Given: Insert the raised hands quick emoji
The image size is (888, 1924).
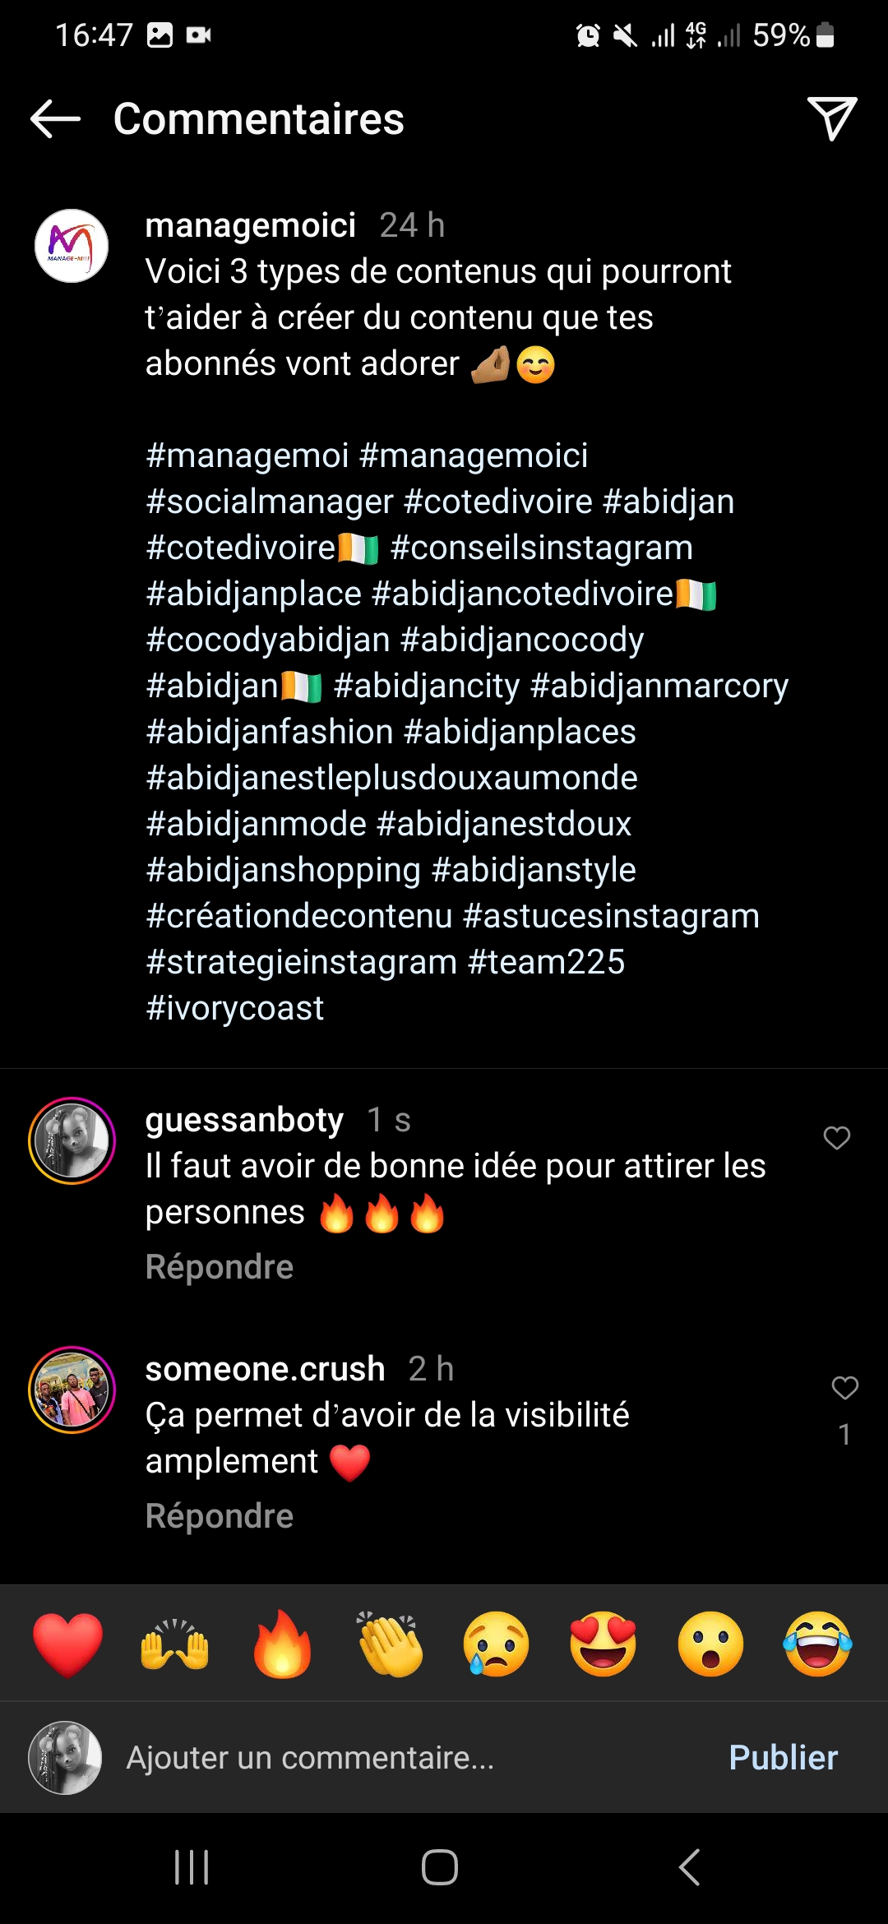Looking at the screenshot, I should 174,1644.
